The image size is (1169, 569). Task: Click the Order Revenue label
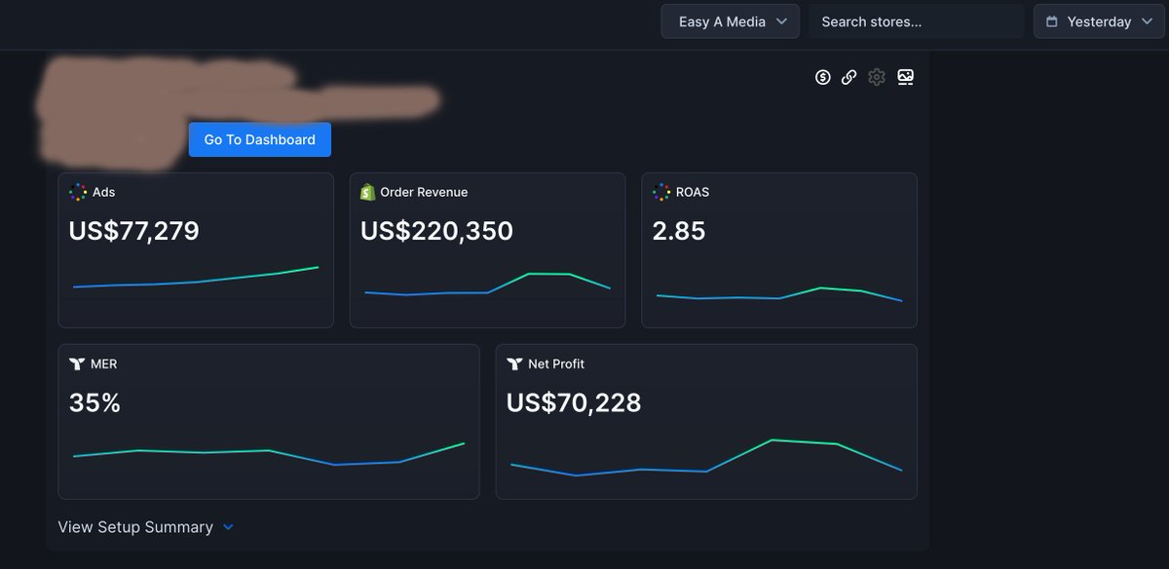pos(424,192)
